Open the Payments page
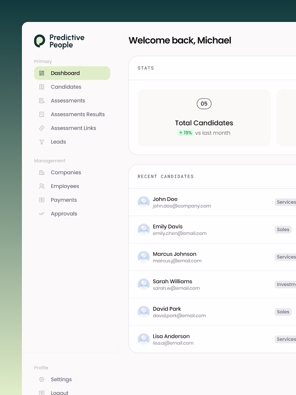Screen dimensions: 296x395 tap(72, 200)
